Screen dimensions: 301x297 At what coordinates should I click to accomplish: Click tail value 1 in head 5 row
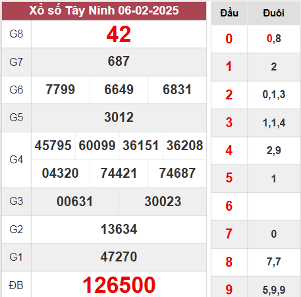tap(273, 178)
